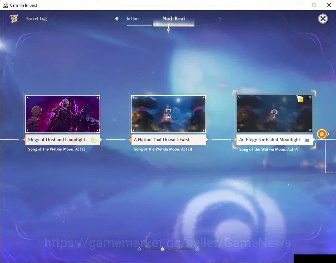Click the Travel Log title text
The height and width of the screenshot is (263, 336).
tap(36, 19)
